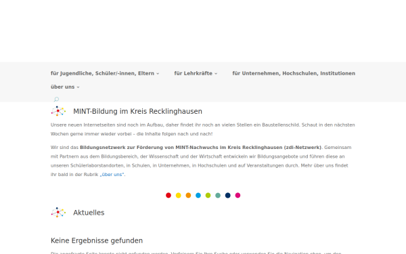The height and width of the screenshot is (254, 406).
Task: Expand chevron next to 'über uns' menu
Action: [78, 87]
